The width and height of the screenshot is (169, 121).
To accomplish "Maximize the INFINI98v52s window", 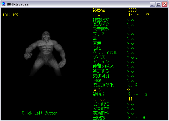I will point(159,4).
